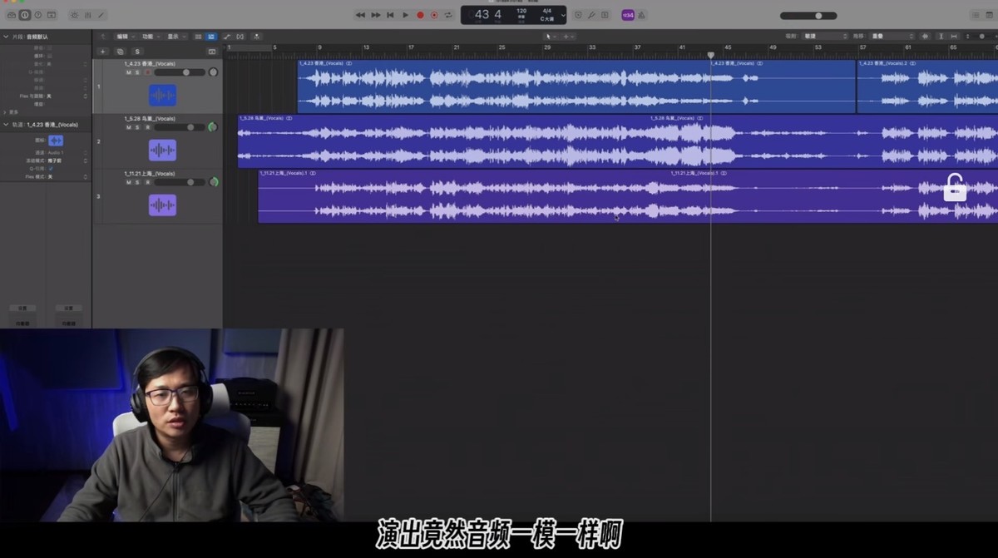
Task: Open the LCD display mode chevron
Action: point(563,15)
